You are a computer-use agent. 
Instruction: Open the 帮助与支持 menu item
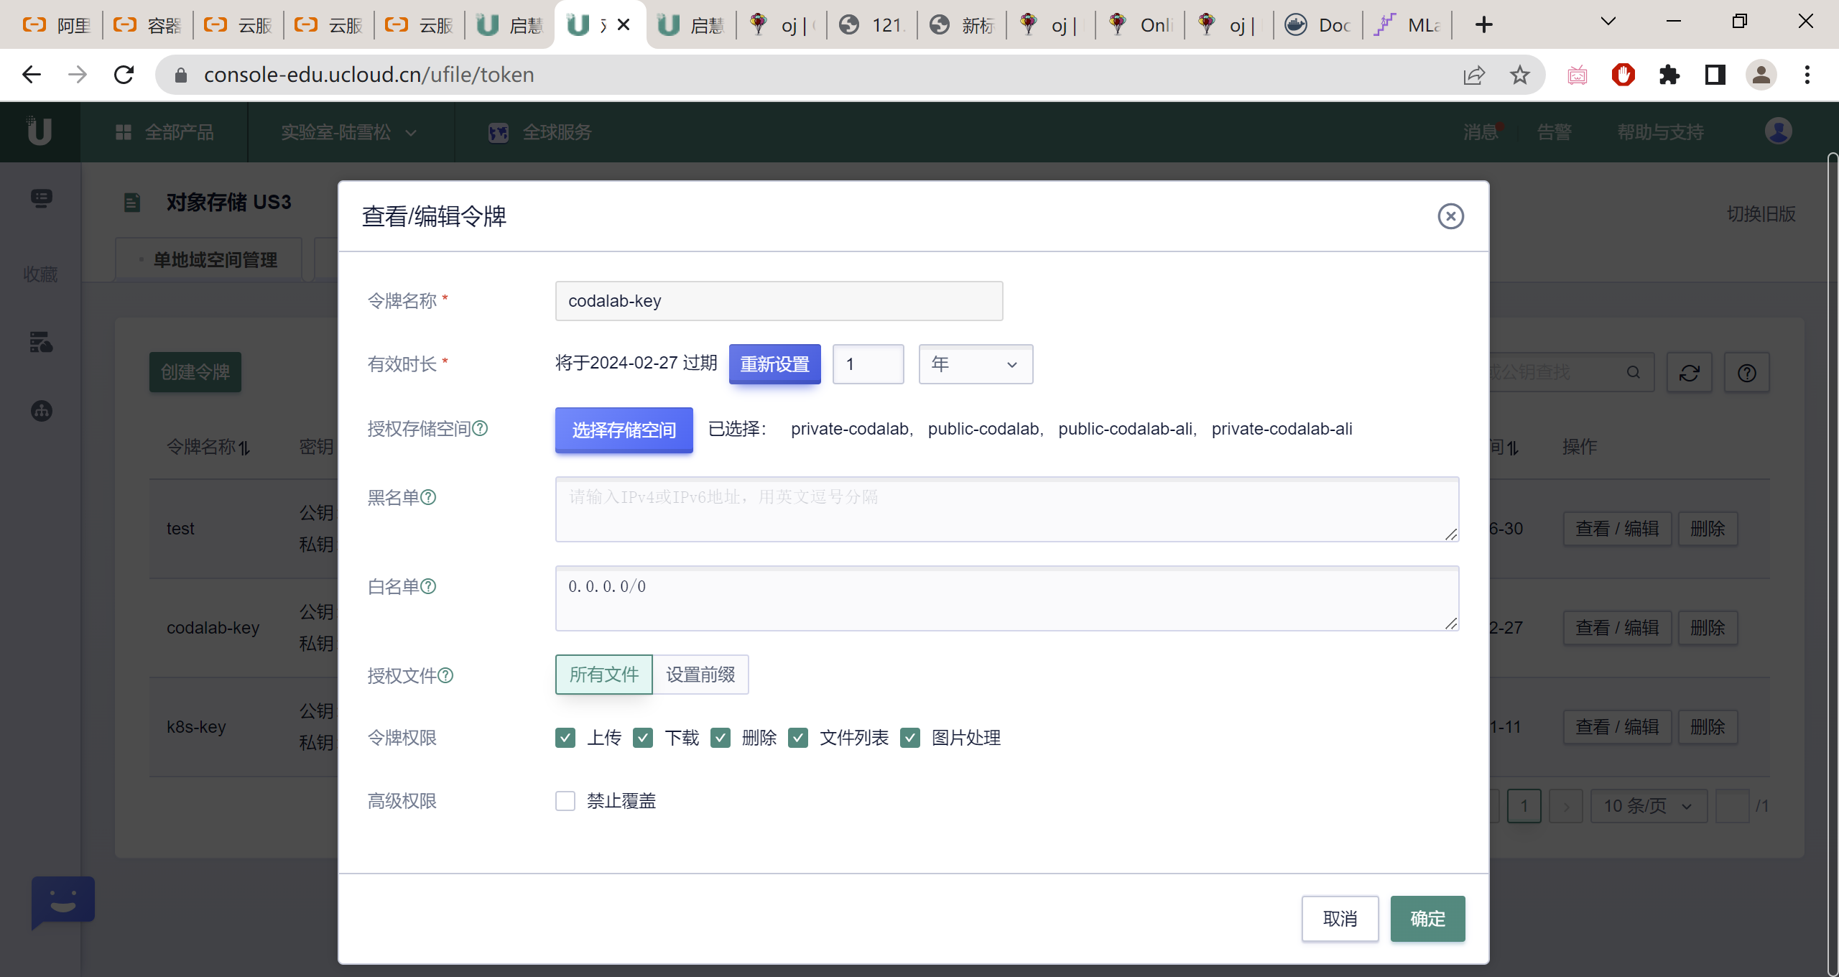click(x=1660, y=132)
